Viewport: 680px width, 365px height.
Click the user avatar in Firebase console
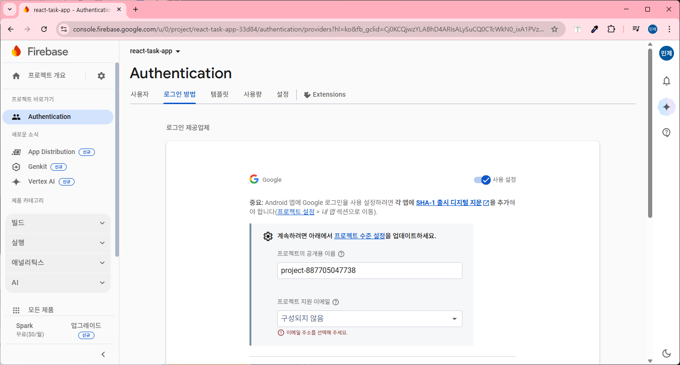(x=667, y=53)
